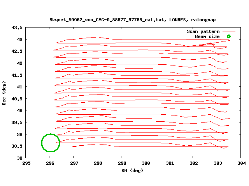Image resolution: width=249 pixels, height=186 pixels.
Task: Click the y-axis tick label 40
Action: pyautogui.click(x=20, y=110)
